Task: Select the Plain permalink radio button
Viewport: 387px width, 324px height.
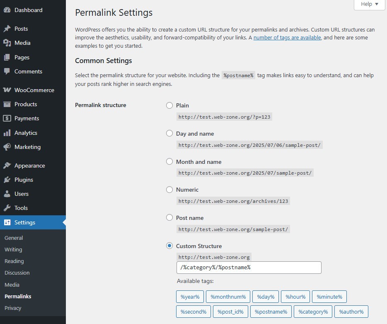Action: pyautogui.click(x=169, y=105)
